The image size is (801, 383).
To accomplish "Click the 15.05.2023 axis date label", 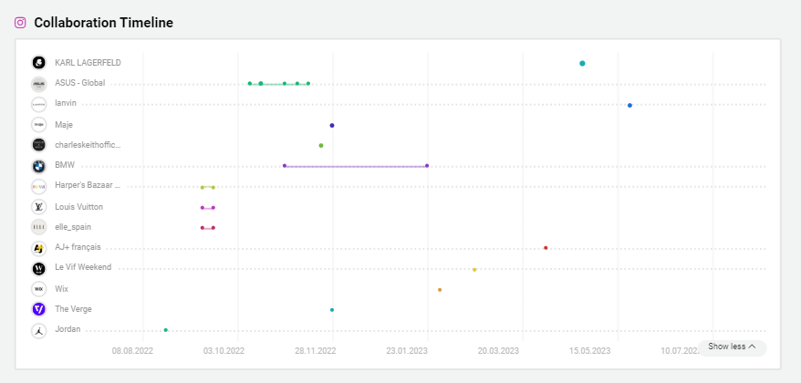I will click(x=590, y=351).
